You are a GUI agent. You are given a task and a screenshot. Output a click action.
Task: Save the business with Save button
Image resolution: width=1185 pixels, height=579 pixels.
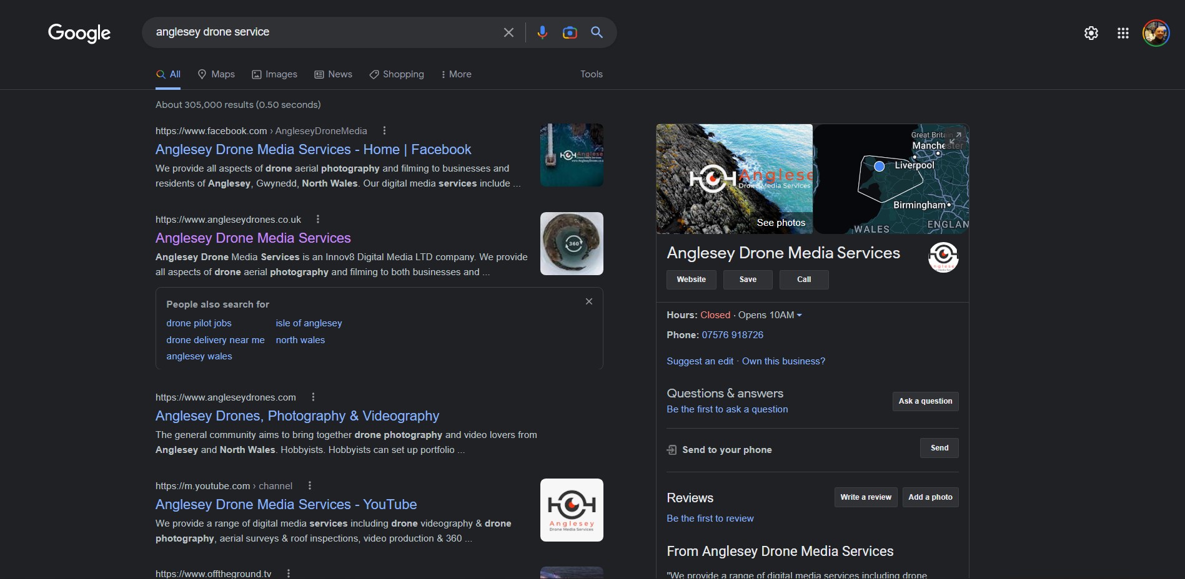click(748, 280)
